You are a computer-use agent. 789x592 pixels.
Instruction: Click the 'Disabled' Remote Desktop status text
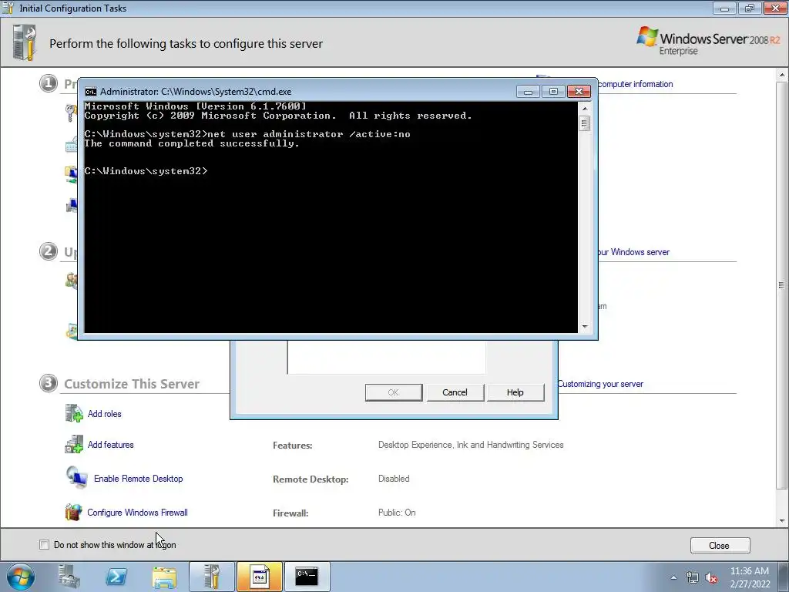[x=394, y=478]
